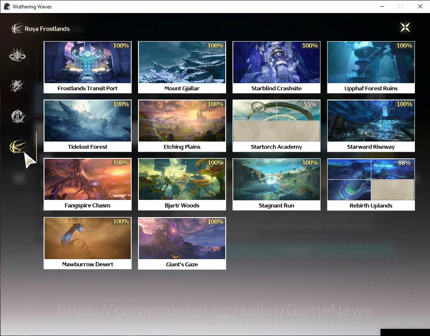This screenshot has height=336, width=430.
Task: Close the exploration progress panel with X icon
Action: [x=405, y=27]
